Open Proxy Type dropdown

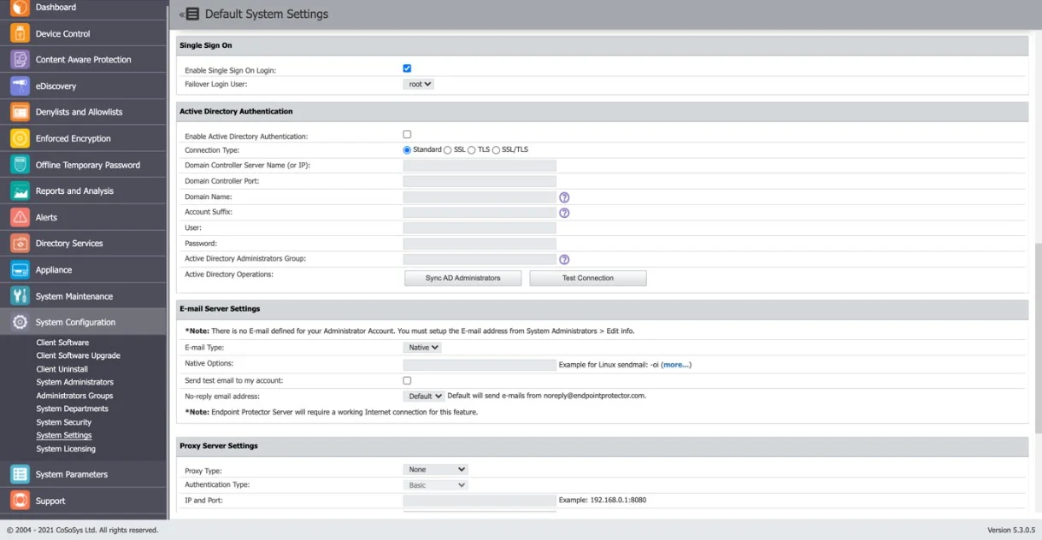436,469
